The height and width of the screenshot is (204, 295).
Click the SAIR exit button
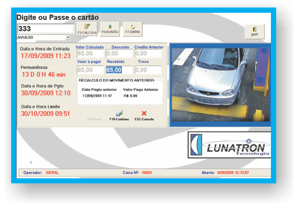coord(255,32)
